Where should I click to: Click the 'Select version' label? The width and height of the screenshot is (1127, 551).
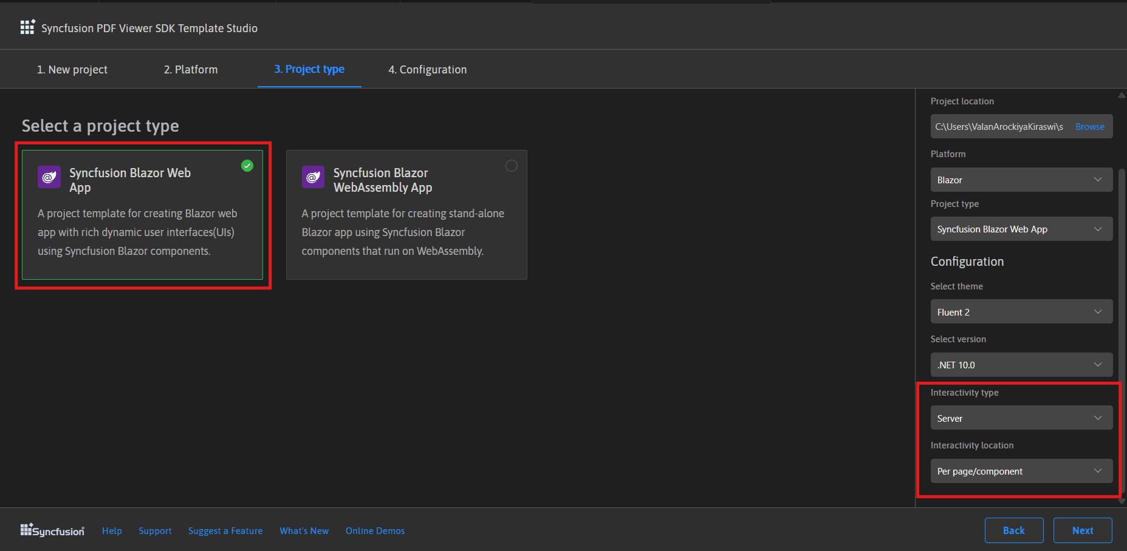(x=958, y=339)
